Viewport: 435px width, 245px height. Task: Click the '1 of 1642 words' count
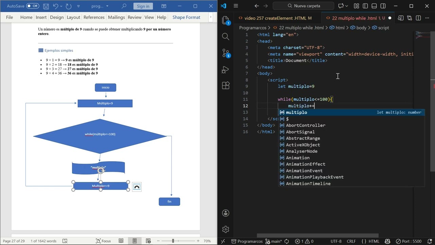pos(43,241)
